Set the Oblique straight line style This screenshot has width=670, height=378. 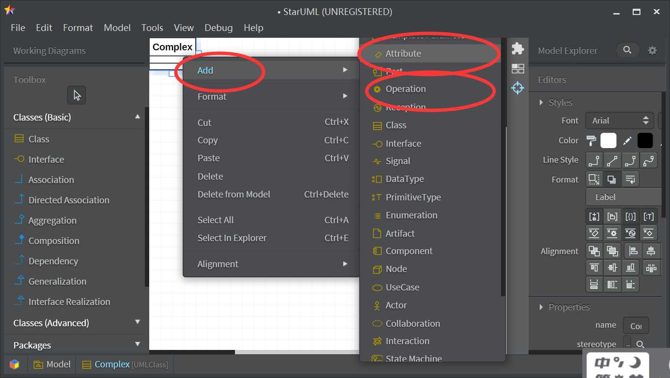(612, 160)
